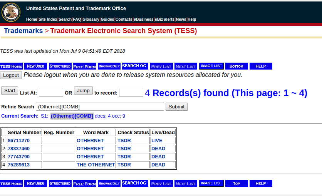322x196 pixels.
Task: Click Search OG in top toolbar
Action: [135, 66]
